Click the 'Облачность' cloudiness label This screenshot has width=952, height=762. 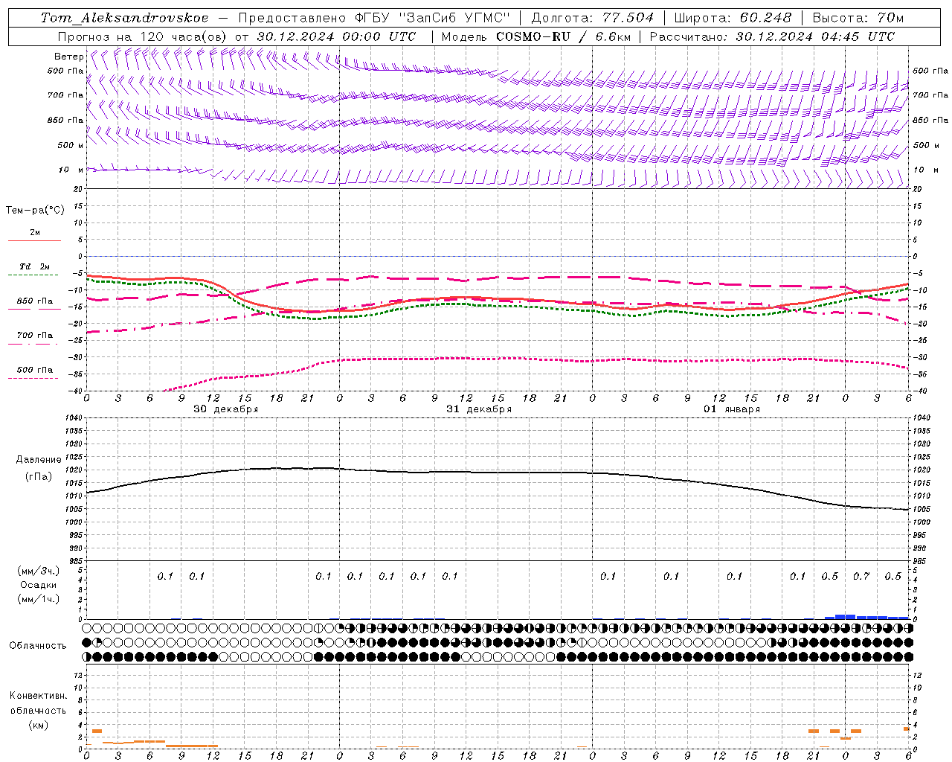coord(38,646)
